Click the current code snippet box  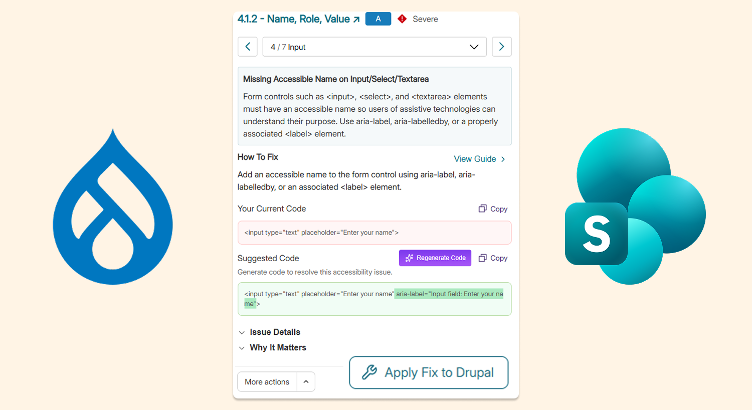tap(374, 233)
